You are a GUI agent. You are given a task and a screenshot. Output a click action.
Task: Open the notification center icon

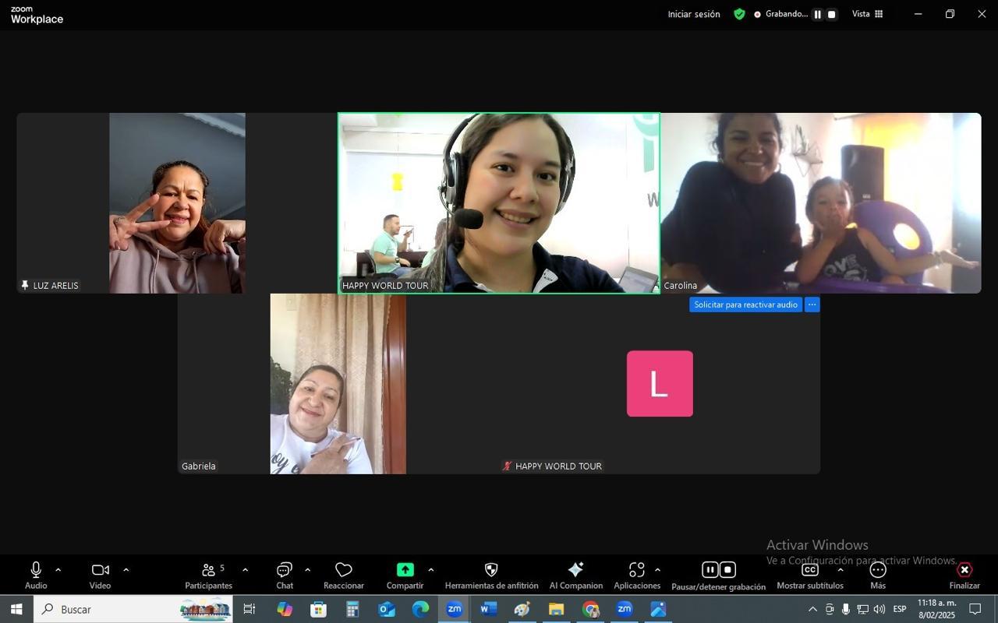[975, 609]
